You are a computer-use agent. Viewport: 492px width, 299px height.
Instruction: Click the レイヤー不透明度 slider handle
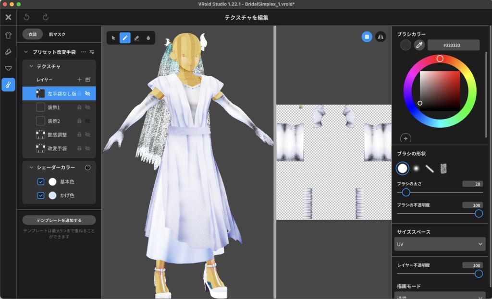tap(479, 274)
